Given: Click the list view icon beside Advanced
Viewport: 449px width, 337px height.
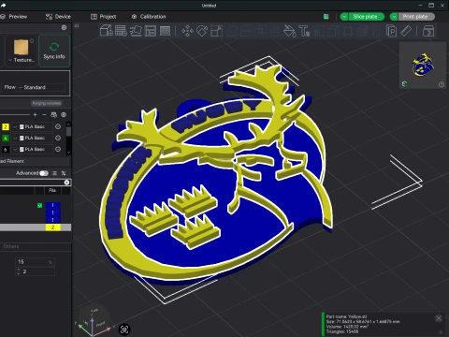Looking at the screenshot, I should click(x=54, y=173).
